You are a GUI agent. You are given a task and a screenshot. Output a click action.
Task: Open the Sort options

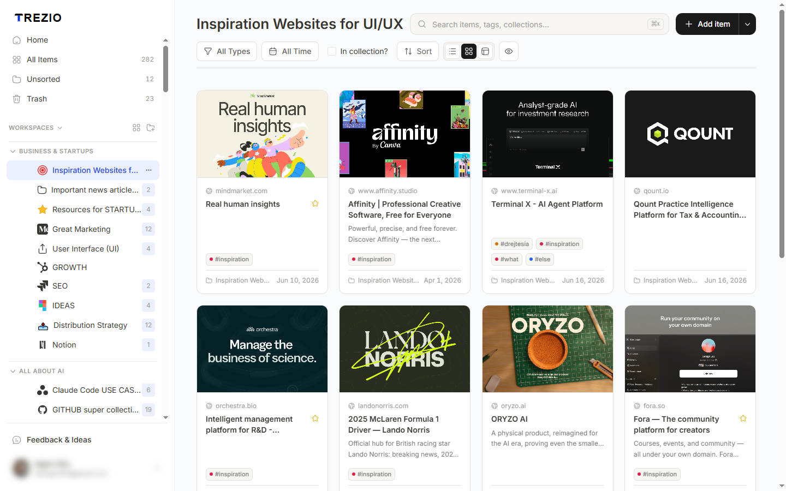(x=418, y=51)
